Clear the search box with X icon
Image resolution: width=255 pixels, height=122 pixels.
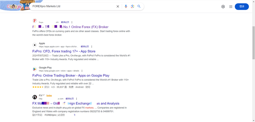click(x=118, y=6)
